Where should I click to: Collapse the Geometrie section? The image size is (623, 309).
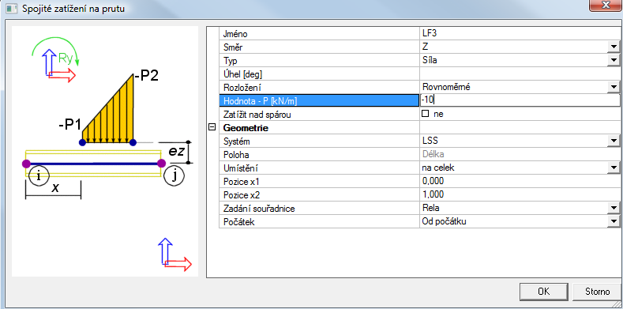pyautogui.click(x=212, y=127)
